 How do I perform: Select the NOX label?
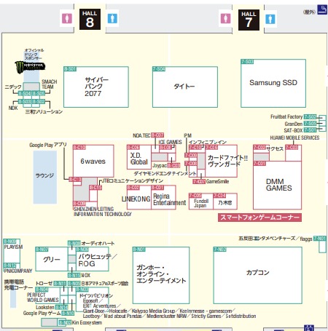86,275
